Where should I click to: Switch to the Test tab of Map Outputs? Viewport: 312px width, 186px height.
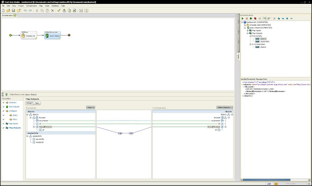(x=37, y=103)
